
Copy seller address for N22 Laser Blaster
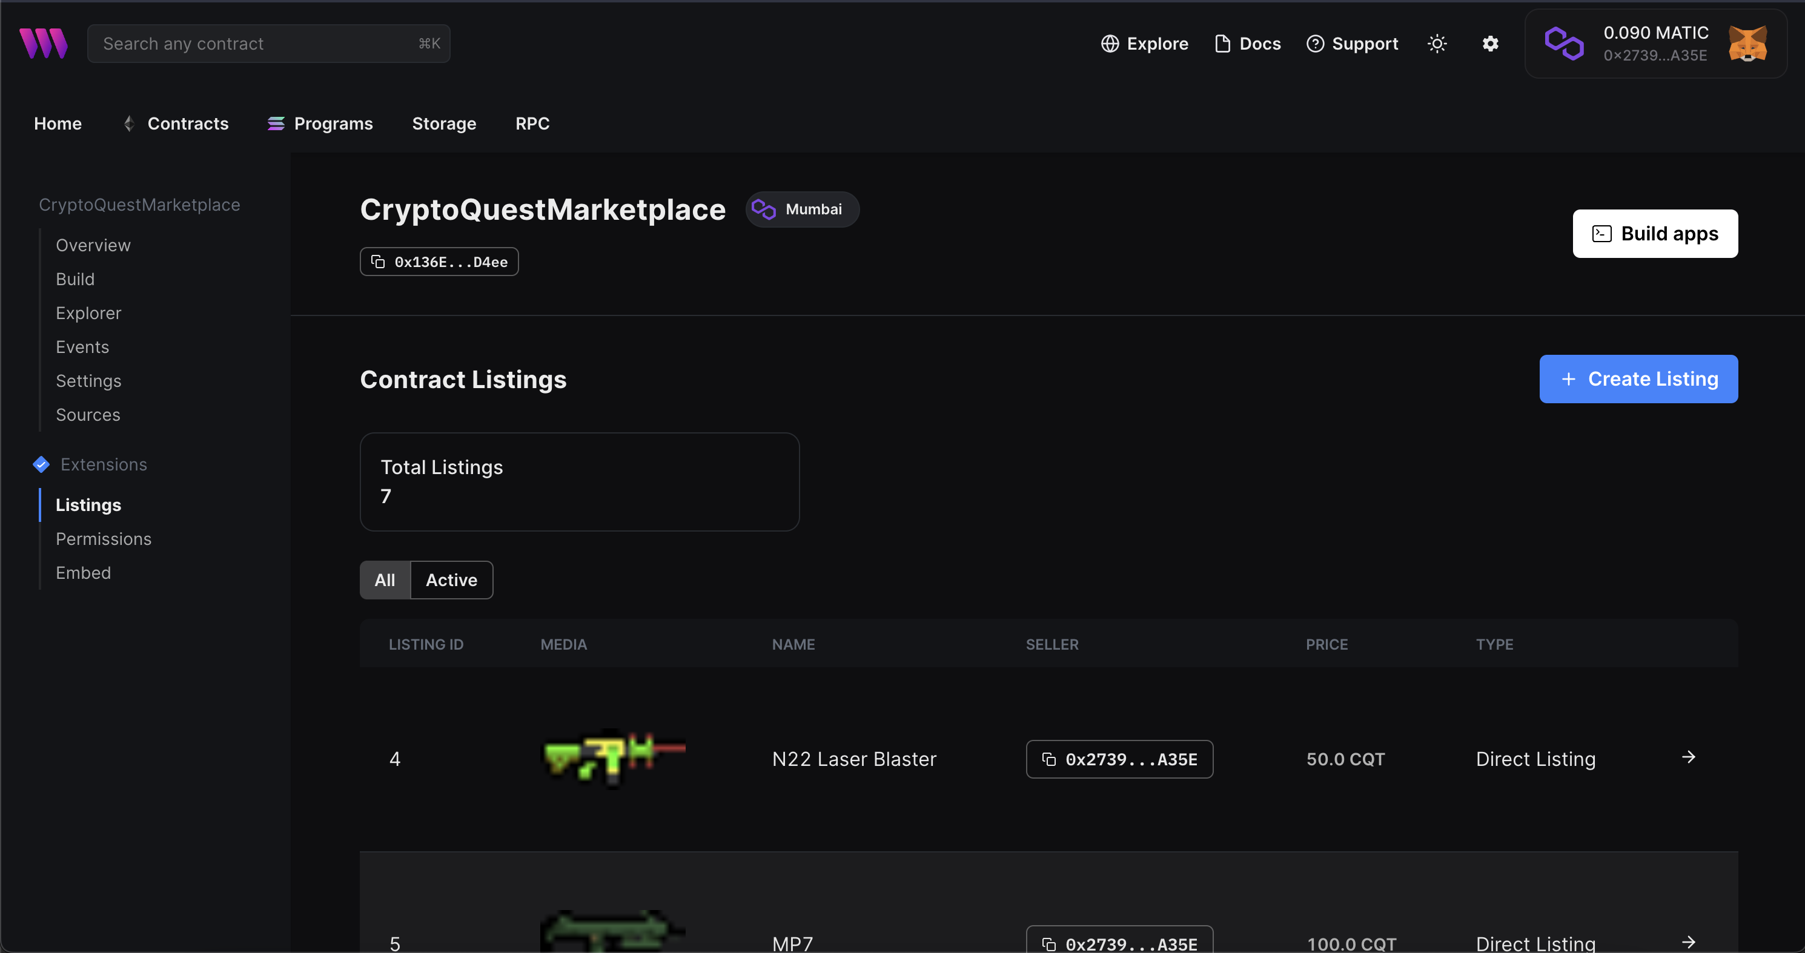pos(1119,759)
